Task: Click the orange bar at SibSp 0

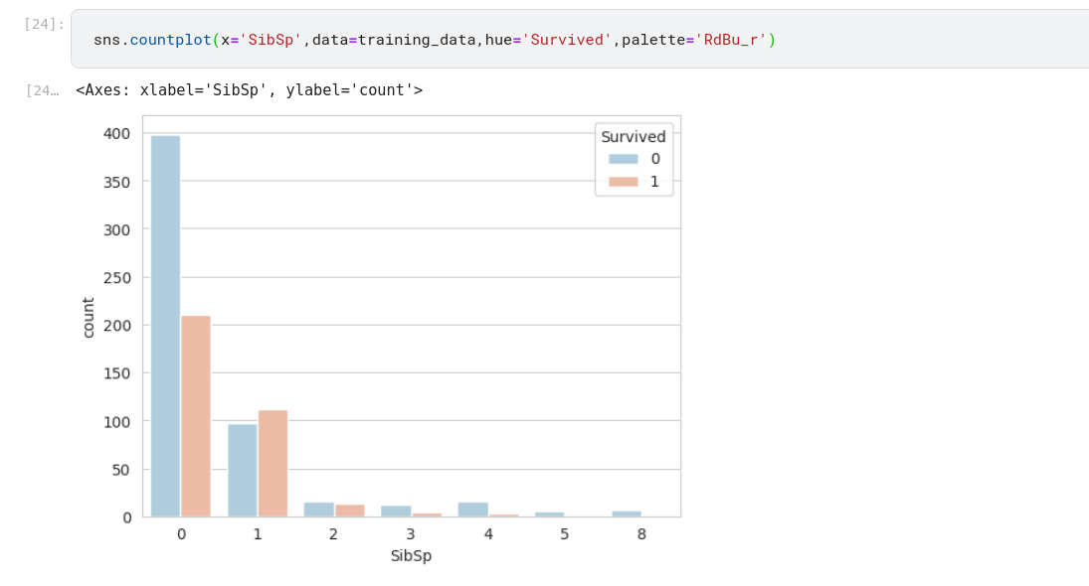Action: (x=196, y=416)
